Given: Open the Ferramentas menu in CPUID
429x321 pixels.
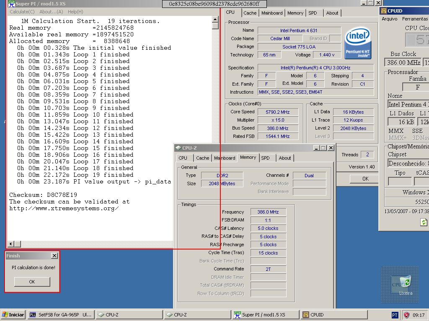Looking at the screenshot, I should tap(415, 19).
